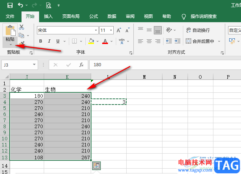Select Align Left icon
The height and width of the screenshot is (174, 241).
pyautogui.click(x=141, y=41)
